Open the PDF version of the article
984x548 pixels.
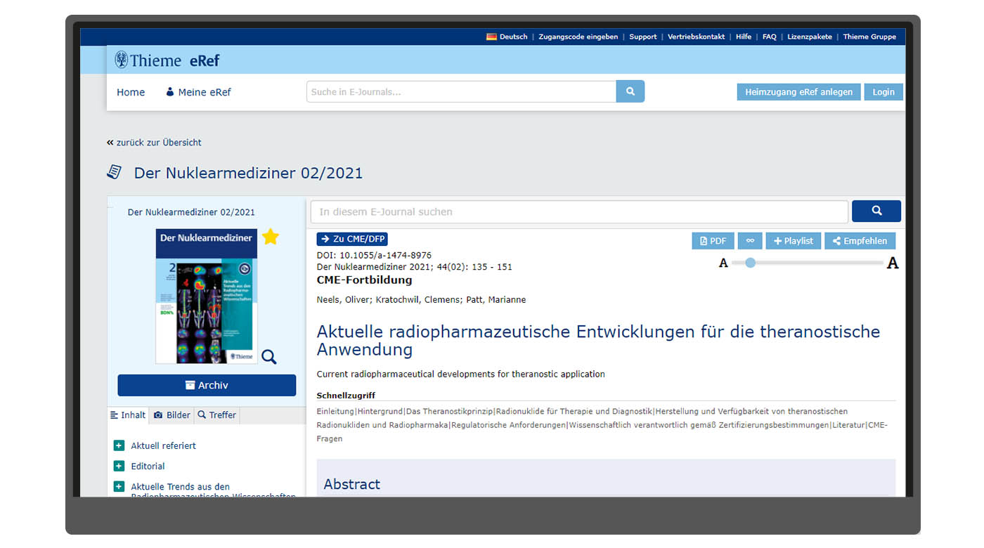tap(713, 240)
